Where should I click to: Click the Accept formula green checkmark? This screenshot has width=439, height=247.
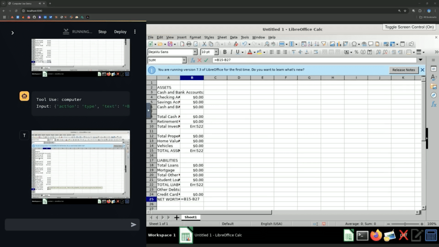206,60
